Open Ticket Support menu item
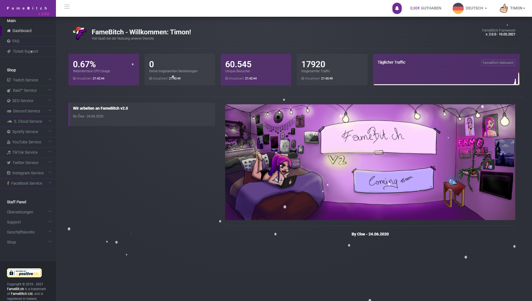532x301 pixels. point(28,51)
